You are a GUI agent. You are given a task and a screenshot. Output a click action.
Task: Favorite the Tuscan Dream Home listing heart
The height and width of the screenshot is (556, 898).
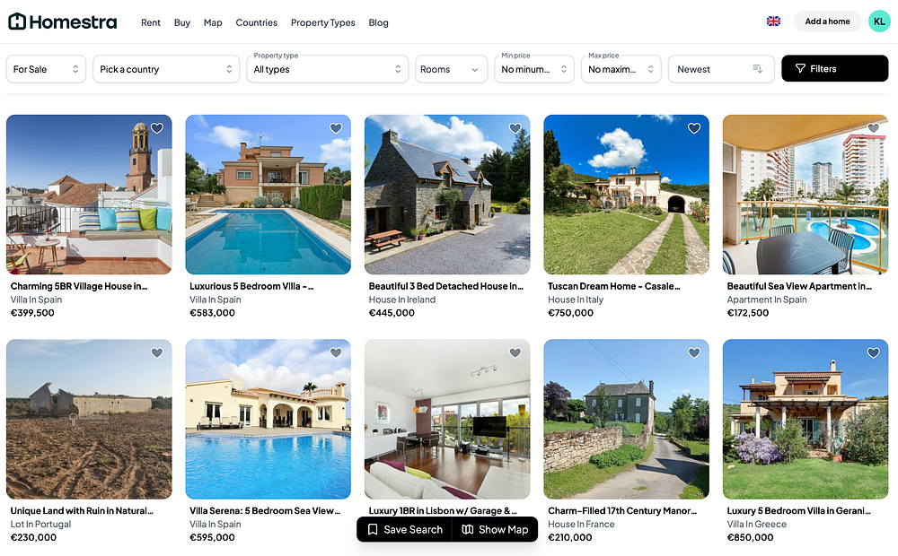[x=693, y=128]
